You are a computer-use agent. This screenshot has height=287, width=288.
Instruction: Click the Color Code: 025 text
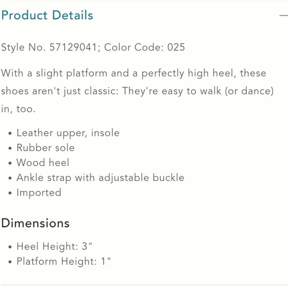click(144, 47)
